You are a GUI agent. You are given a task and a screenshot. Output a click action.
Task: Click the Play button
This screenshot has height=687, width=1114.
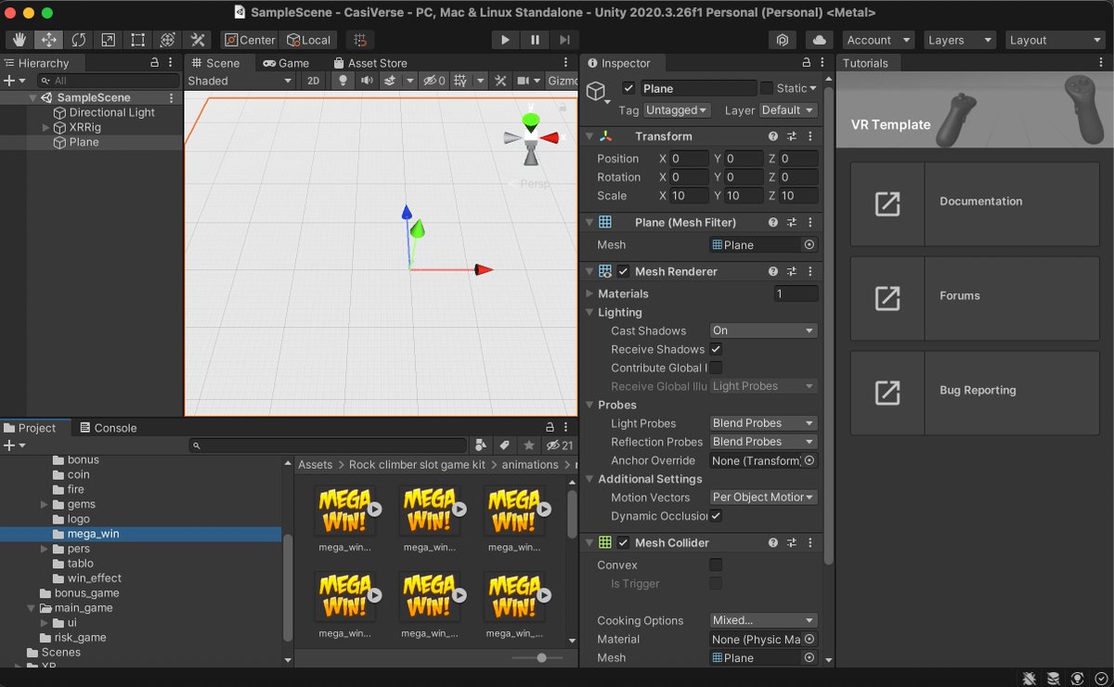[505, 40]
